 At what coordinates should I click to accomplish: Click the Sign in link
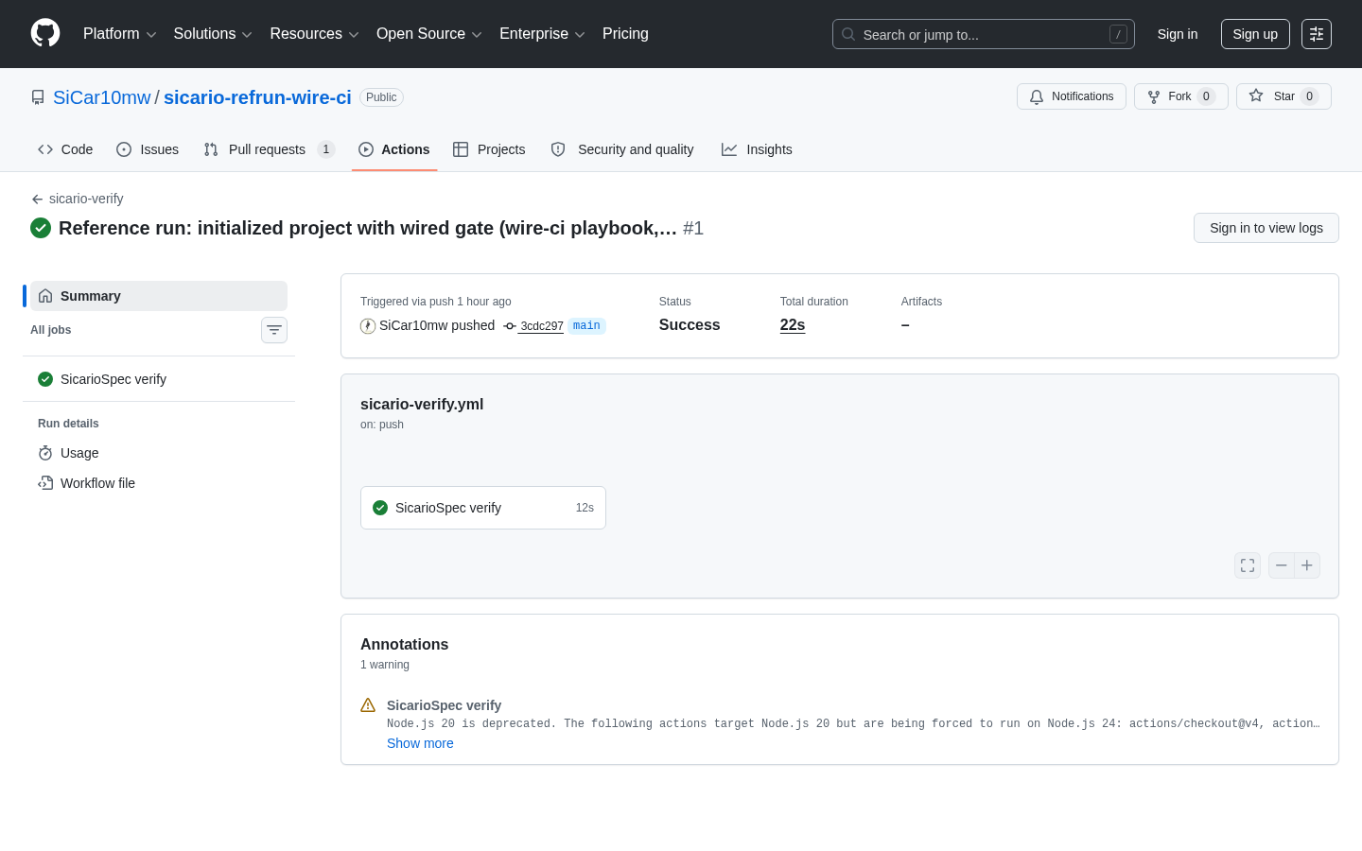(1177, 34)
